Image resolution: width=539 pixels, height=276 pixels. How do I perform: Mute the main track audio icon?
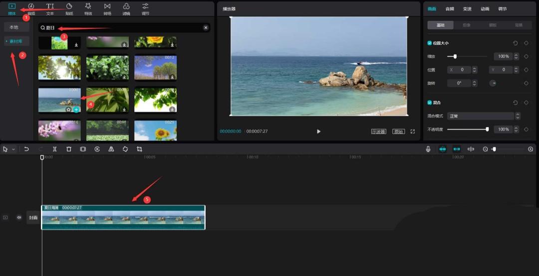click(19, 218)
